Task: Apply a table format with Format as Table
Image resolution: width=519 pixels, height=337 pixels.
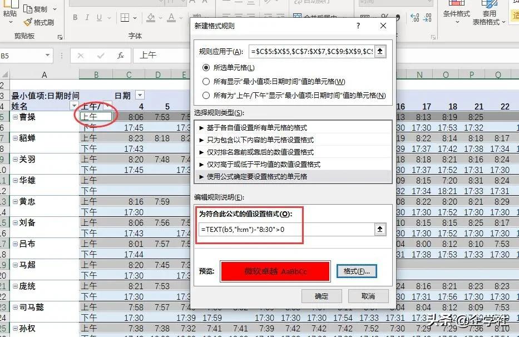Action: 490,14
